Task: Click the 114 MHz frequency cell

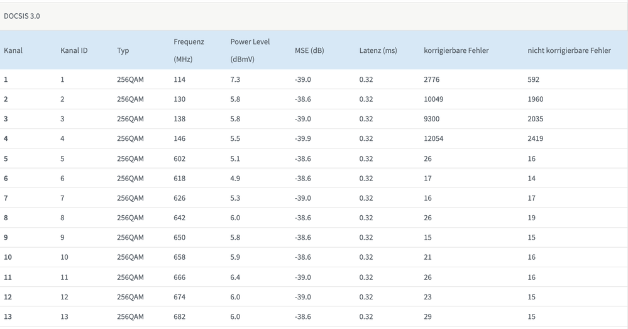Action: (179, 79)
